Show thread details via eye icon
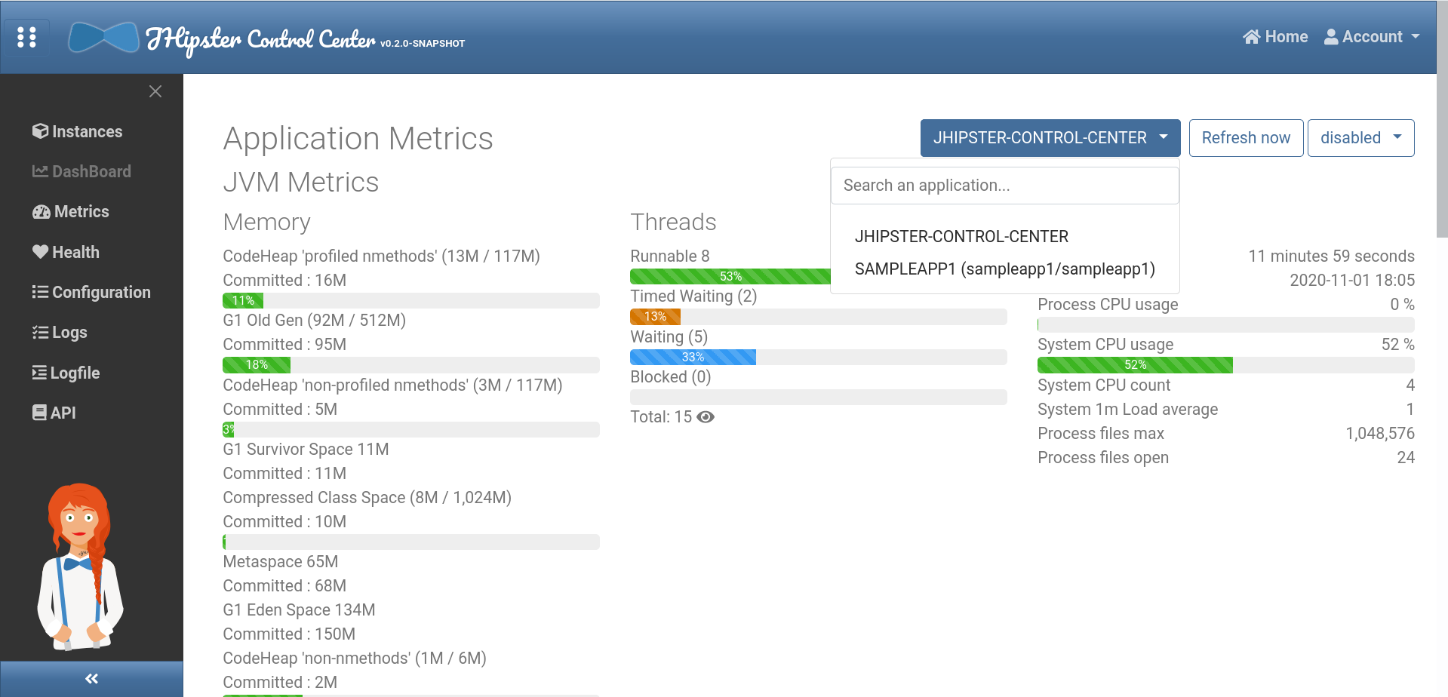The width and height of the screenshot is (1448, 697). (706, 417)
